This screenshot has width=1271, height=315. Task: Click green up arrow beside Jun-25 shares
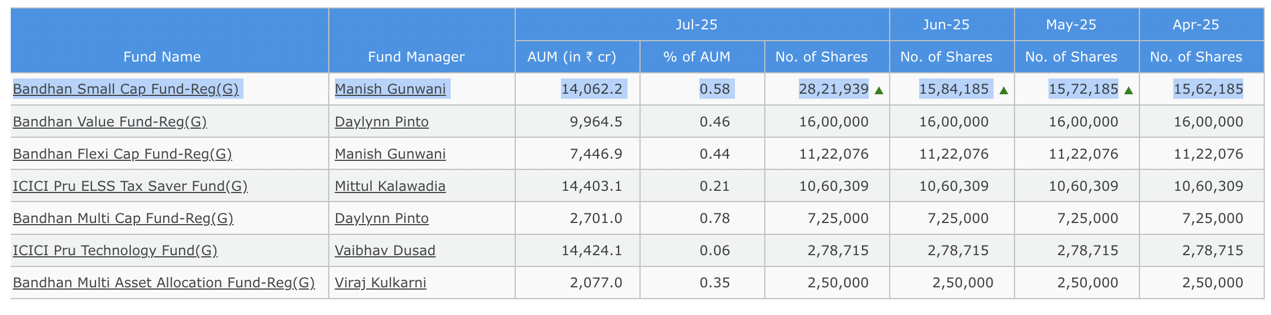(x=1003, y=90)
